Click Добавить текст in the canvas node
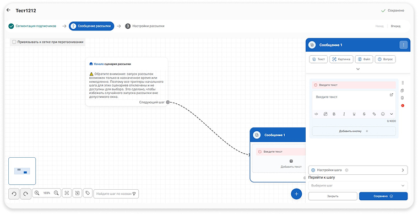The image size is (418, 214). tap(291, 164)
